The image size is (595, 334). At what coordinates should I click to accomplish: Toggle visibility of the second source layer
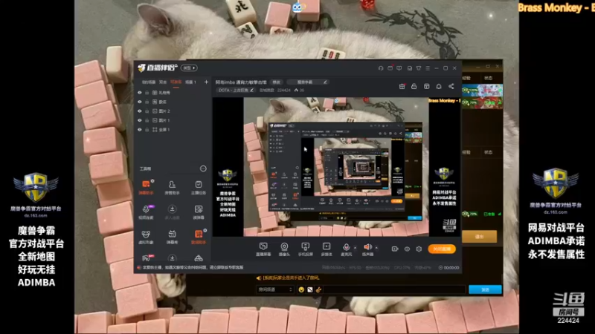pyautogui.click(x=140, y=102)
